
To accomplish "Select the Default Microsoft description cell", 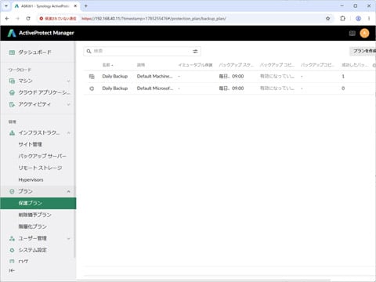I will (x=155, y=89).
